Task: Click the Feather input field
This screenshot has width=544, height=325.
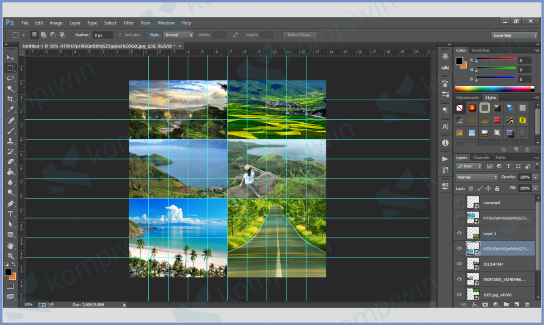Action: tap(103, 35)
